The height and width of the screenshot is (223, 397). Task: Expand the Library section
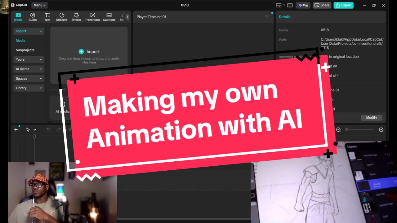tap(29, 88)
